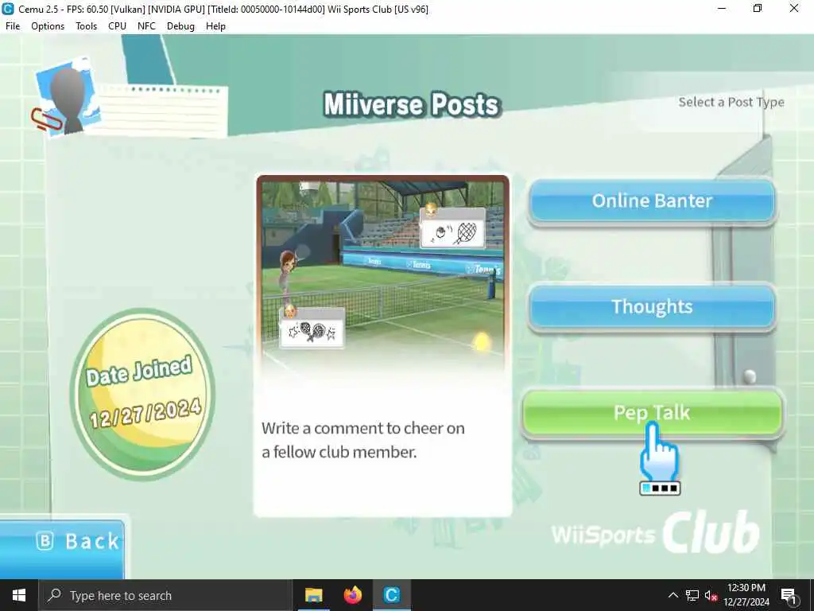Open the taskbar clock and date
Screen dimensions: 814x611
tap(746, 595)
